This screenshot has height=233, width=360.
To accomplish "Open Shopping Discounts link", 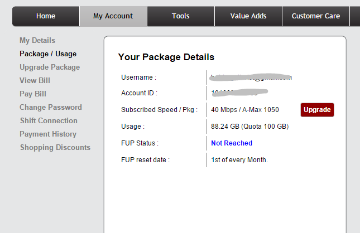I will (x=55, y=148).
